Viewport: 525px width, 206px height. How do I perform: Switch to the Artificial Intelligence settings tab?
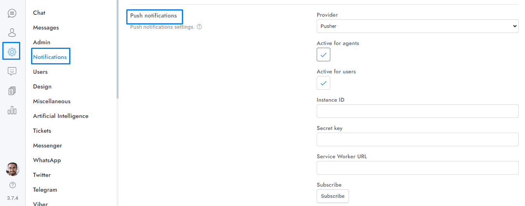pyautogui.click(x=61, y=116)
